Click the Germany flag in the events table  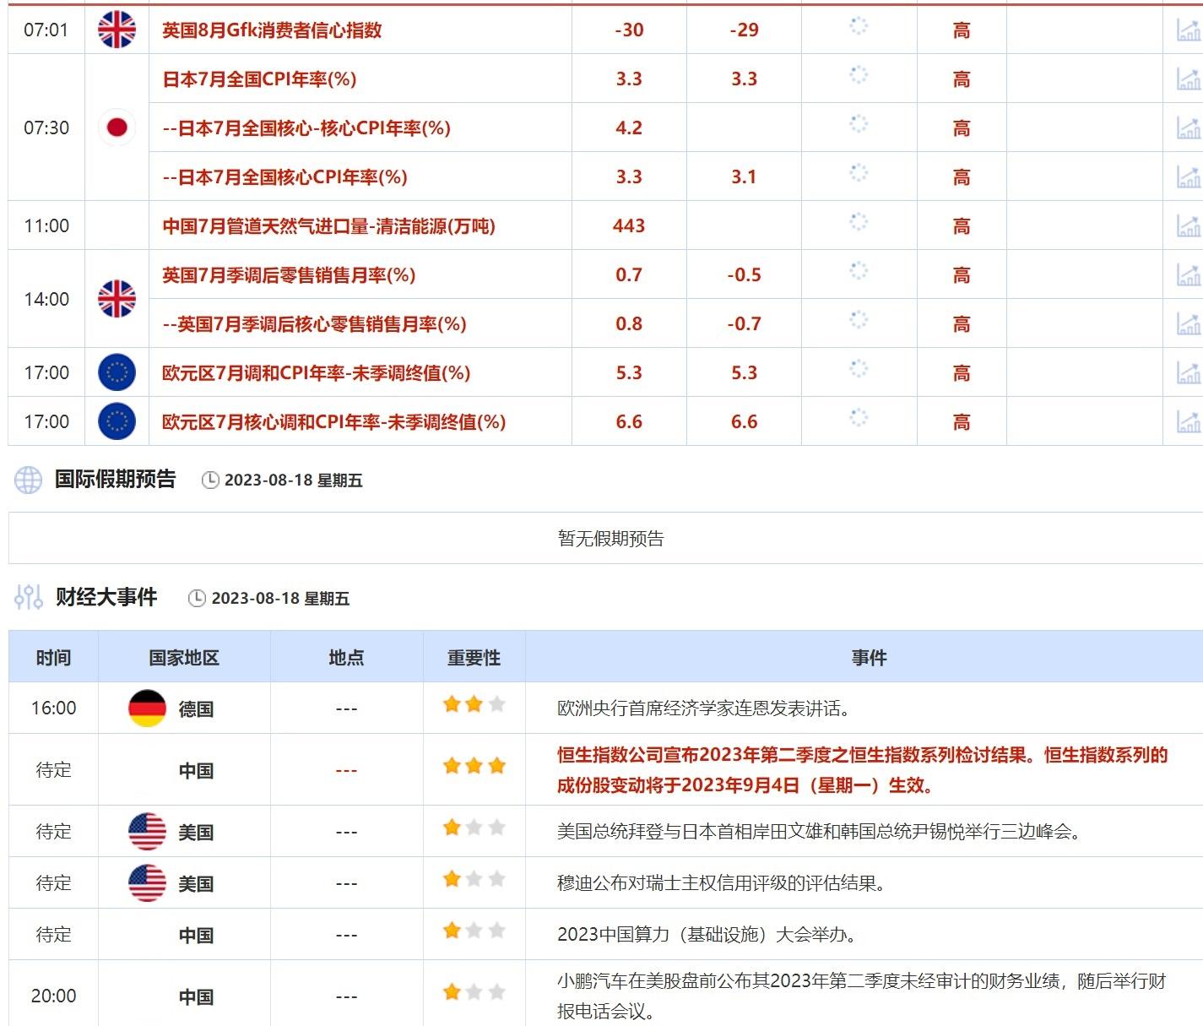coord(147,708)
